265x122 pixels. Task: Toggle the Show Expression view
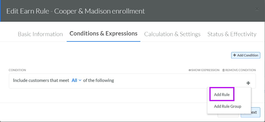pyautogui.click(x=204, y=70)
